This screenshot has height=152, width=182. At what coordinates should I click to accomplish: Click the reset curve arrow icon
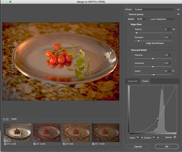[x=175, y=137]
